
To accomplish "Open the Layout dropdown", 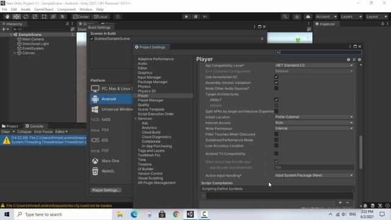I will tap(377, 16).
